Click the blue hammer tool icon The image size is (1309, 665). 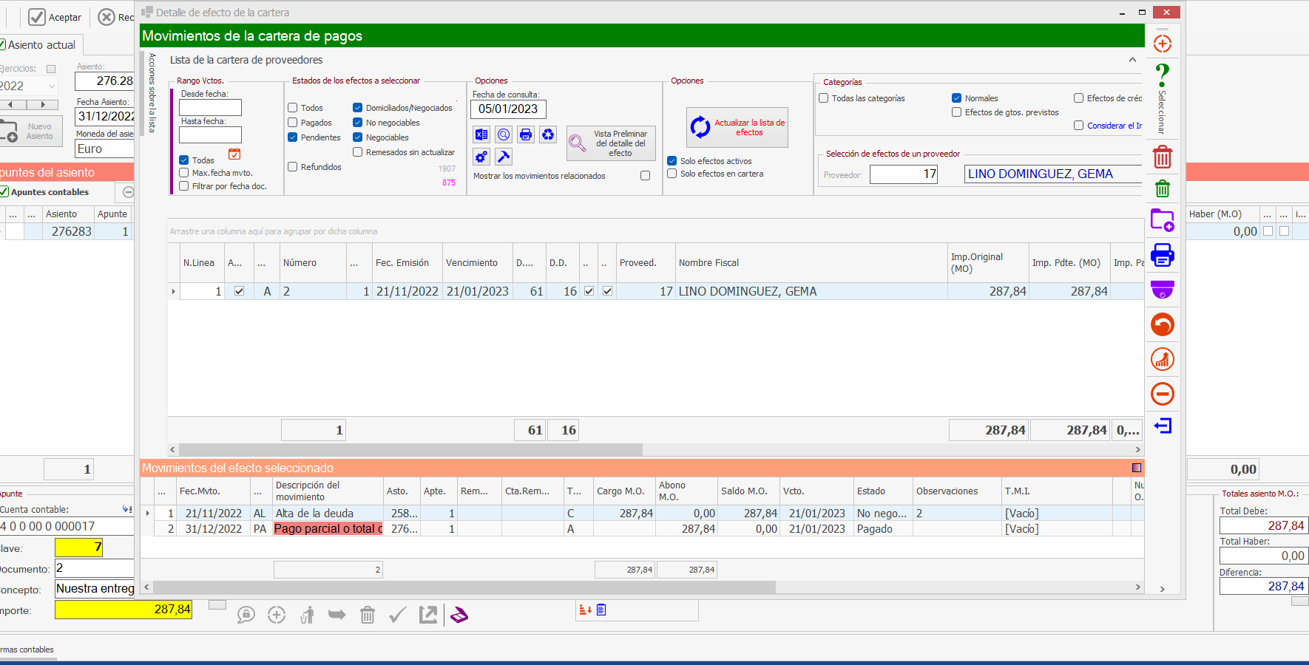click(504, 157)
